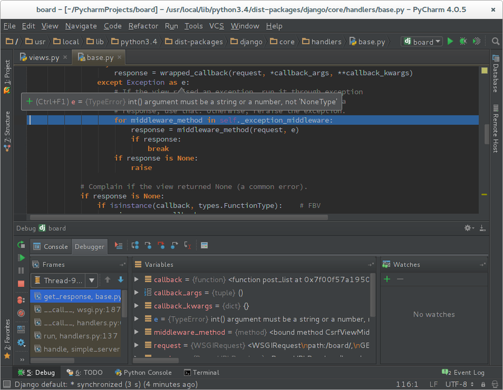Close the views.py editor tab

pos(65,57)
